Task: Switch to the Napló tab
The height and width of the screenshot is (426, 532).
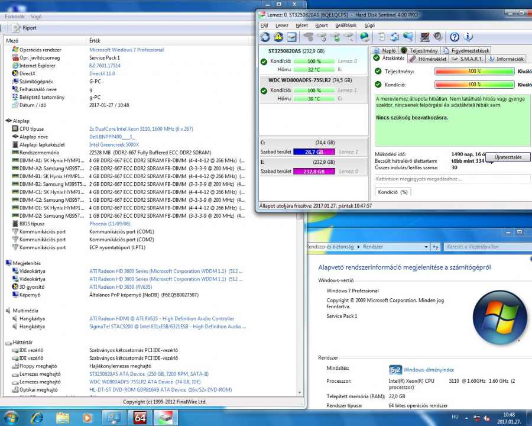Action: coord(385,50)
